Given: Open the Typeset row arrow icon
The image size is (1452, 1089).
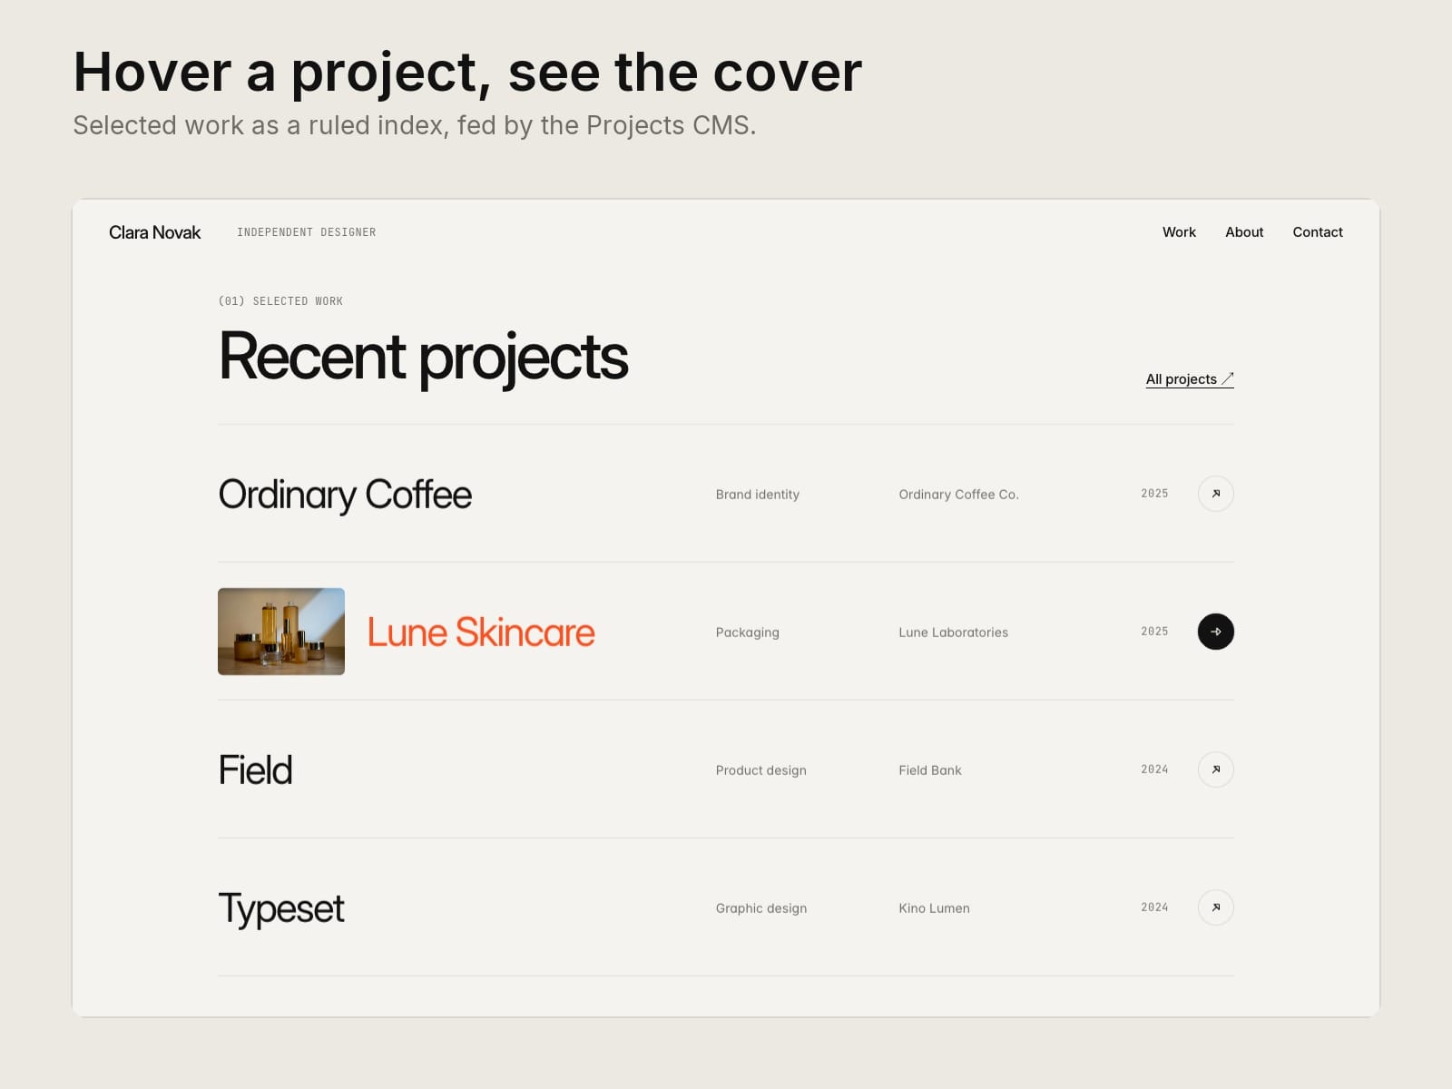Looking at the screenshot, I should (x=1215, y=907).
